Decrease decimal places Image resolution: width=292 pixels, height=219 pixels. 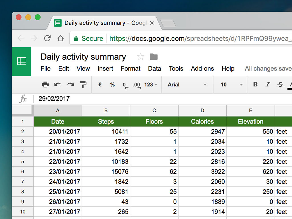coord(124,85)
